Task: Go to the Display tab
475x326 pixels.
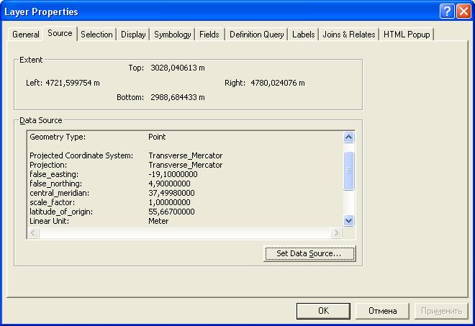Action: 133,35
